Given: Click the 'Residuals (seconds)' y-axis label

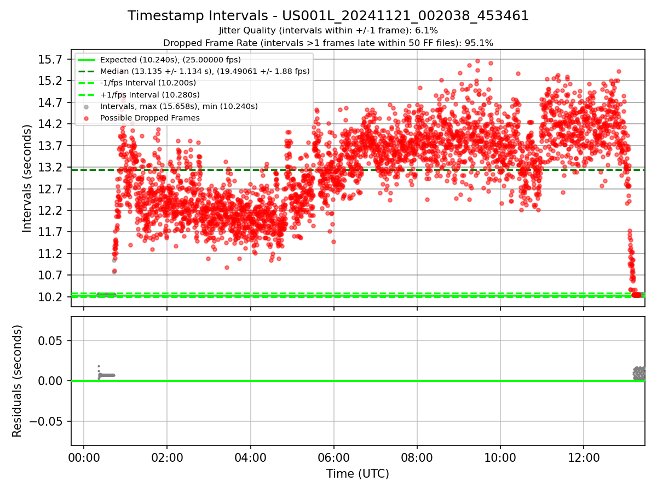Looking at the screenshot, I should pos(17,381).
